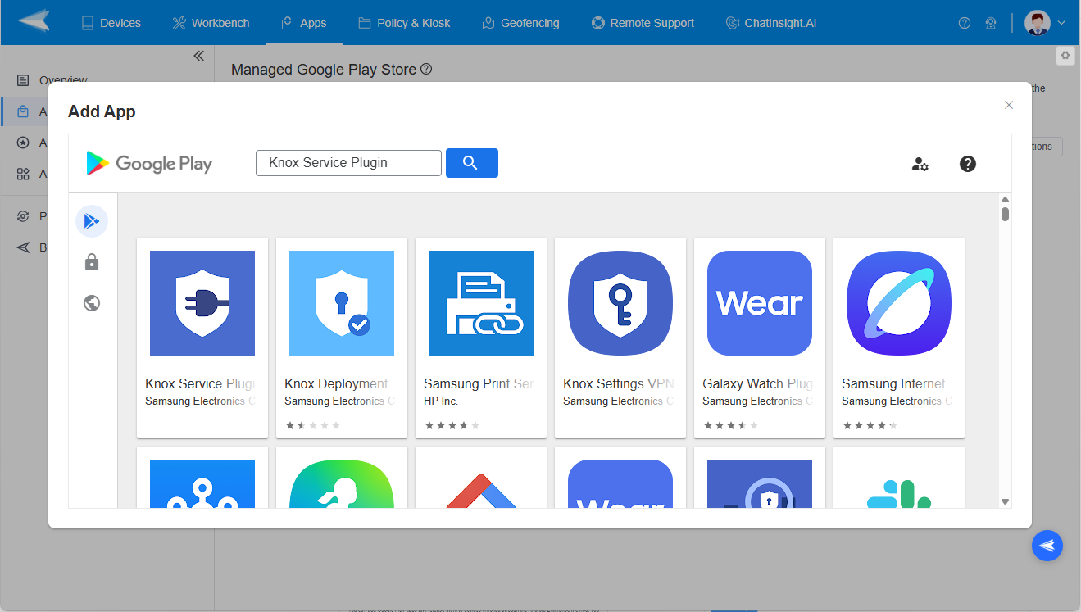This screenshot has height=612, width=1081.
Task: Open the settings gear at top right
Action: (1065, 55)
